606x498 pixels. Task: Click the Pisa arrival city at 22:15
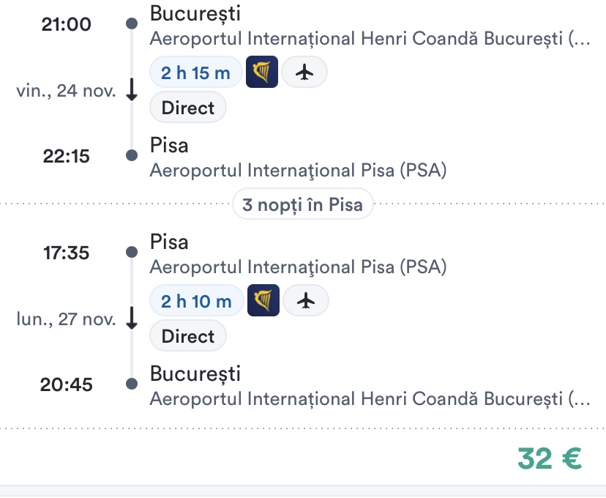169,146
